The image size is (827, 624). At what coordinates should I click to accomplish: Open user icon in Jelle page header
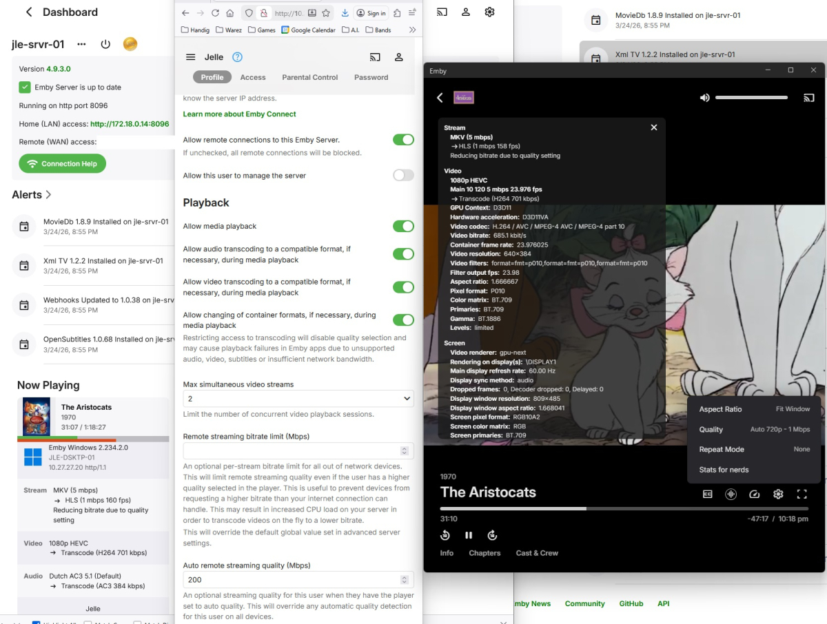[x=399, y=57]
